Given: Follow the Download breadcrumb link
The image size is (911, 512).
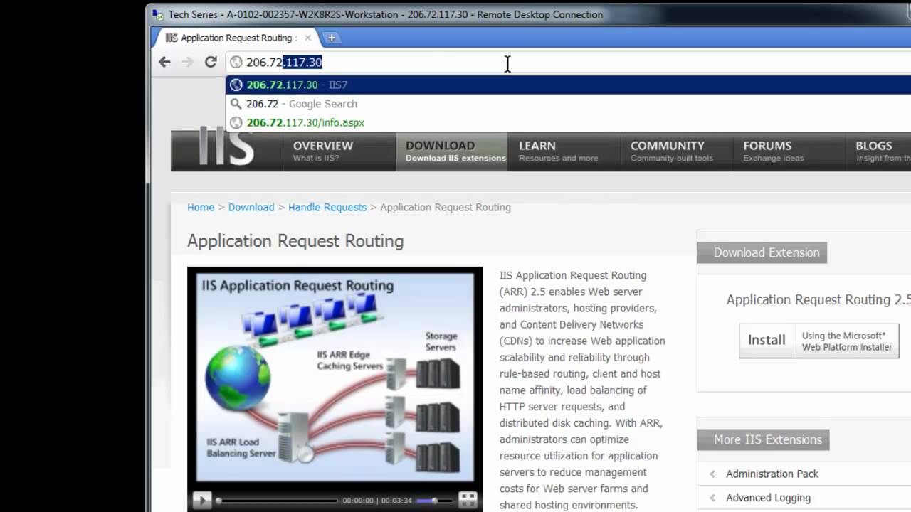Looking at the screenshot, I should pyautogui.click(x=251, y=207).
